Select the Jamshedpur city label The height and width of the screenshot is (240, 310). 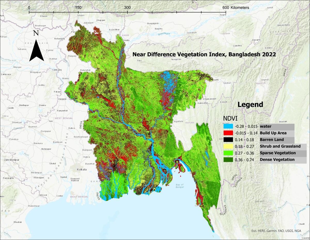pos(10,160)
